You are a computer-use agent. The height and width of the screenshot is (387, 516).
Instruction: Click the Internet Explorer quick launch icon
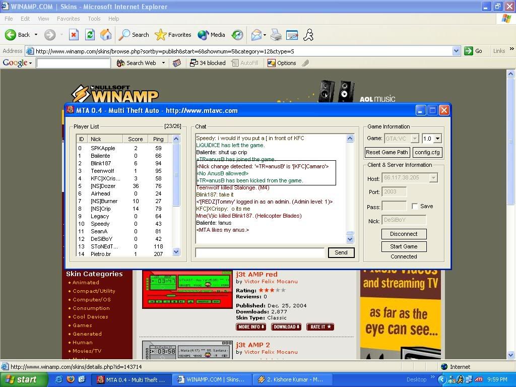click(x=59, y=379)
